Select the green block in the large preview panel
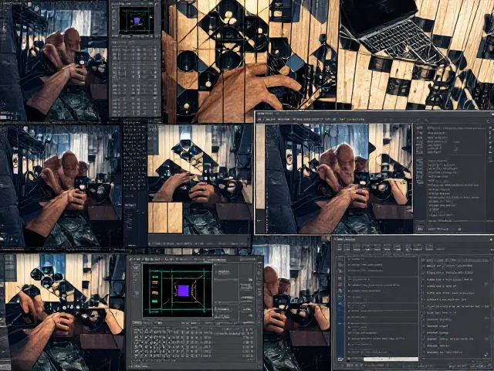Image resolution: width=494 pixels, height=371 pixels. point(154,301)
